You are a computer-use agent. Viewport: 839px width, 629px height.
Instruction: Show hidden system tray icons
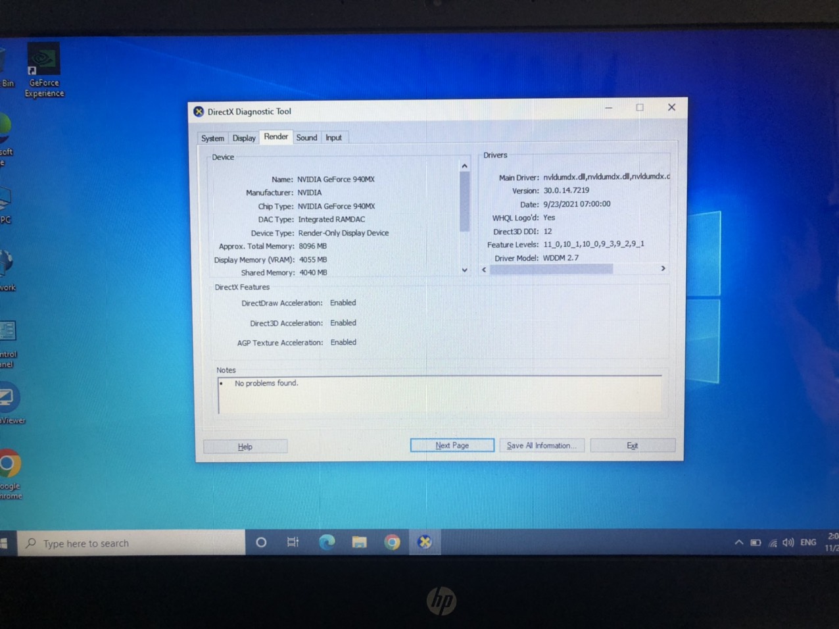point(738,543)
